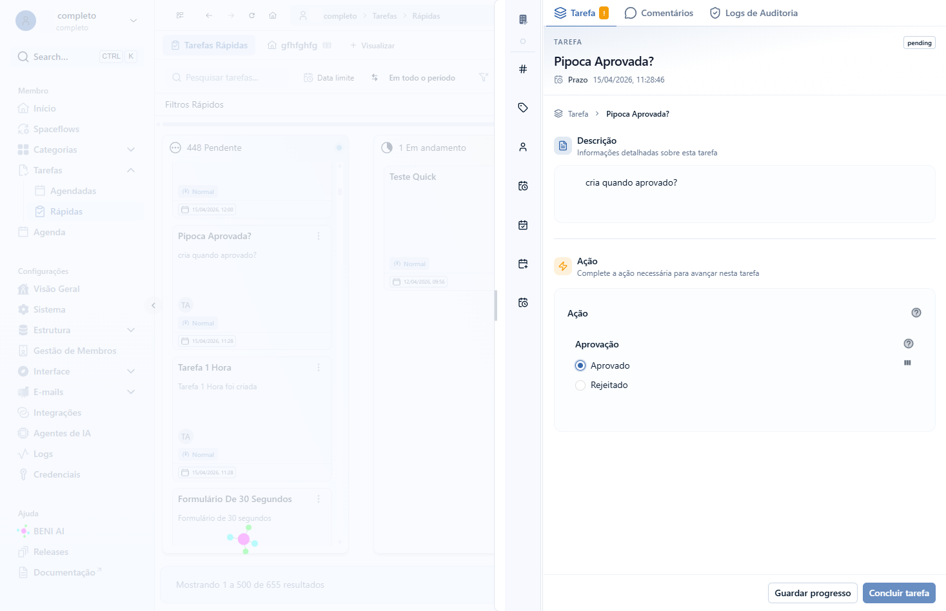Click the hashtag icon in the side strip

point(523,69)
